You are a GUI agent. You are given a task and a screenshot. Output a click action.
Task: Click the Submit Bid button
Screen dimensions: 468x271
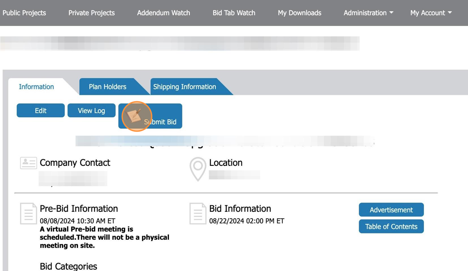tap(161, 122)
